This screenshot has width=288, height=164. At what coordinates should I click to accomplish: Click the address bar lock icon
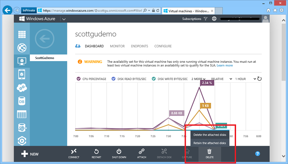click(x=153, y=10)
